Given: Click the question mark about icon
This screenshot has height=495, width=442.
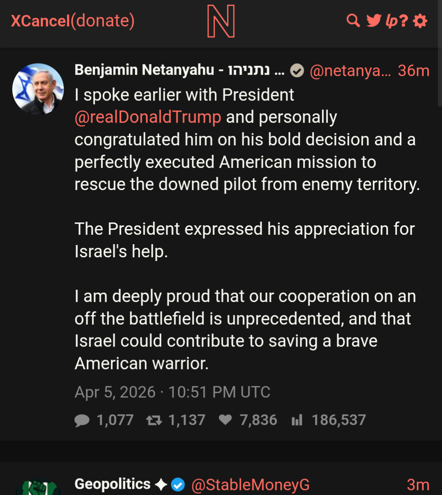Looking at the screenshot, I should [404, 21].
